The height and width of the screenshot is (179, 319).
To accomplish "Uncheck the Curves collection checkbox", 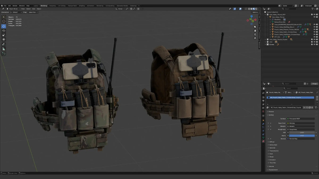I will [312, 44].
